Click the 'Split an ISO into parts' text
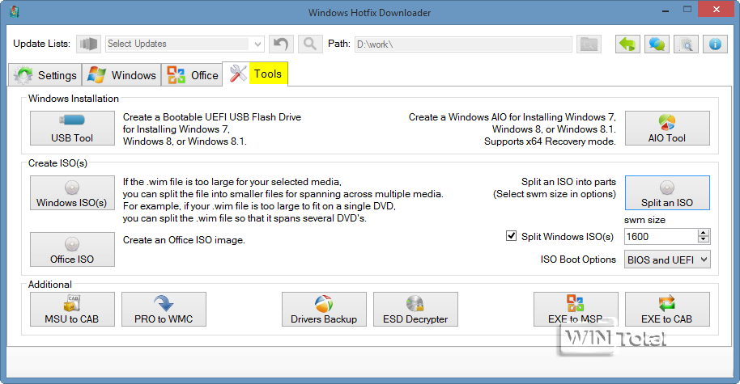 (x=568, y=182)
